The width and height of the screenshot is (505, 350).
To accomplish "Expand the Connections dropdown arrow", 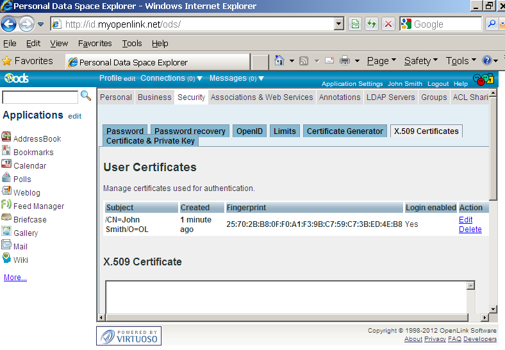I will point(199,79).
